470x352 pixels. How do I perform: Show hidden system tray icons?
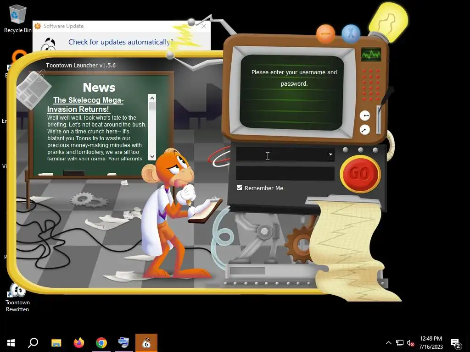(388, 343)
